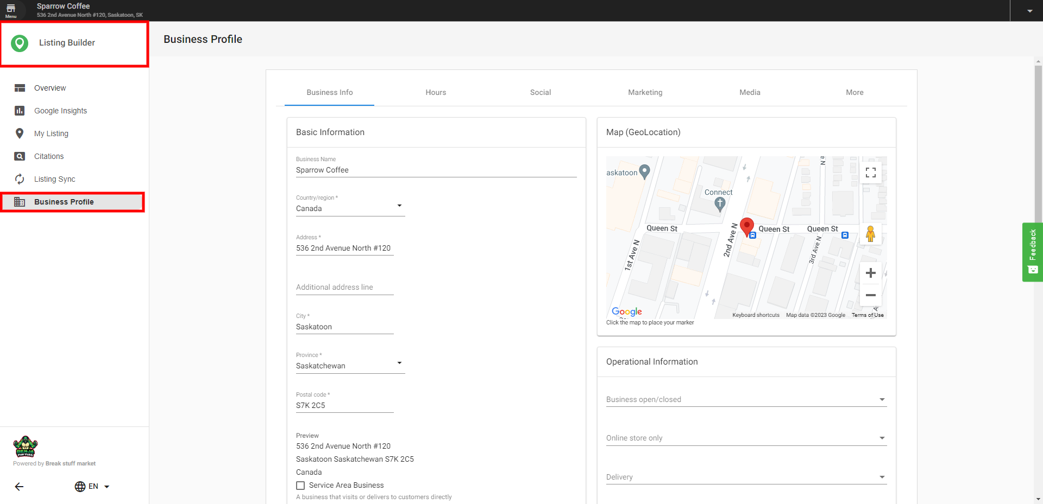Image resolution: width=1043 pixels, height=504 pixels.
Task: Switch to the Media tab
Action: point(750,92)
